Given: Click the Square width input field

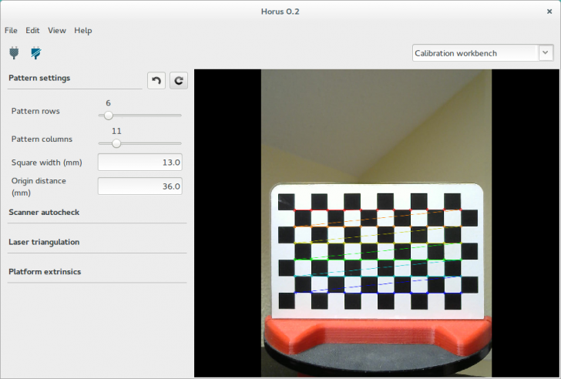Looking at the screenshot, I should [x=140, y=163].
